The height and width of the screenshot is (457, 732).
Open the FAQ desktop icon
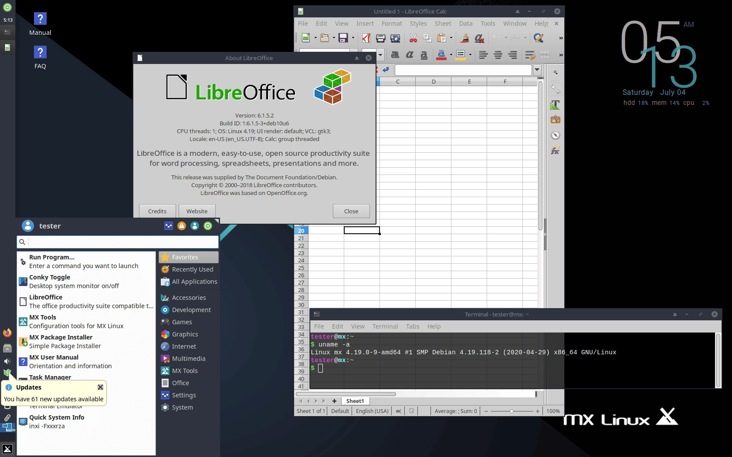(x=40, y=57)
